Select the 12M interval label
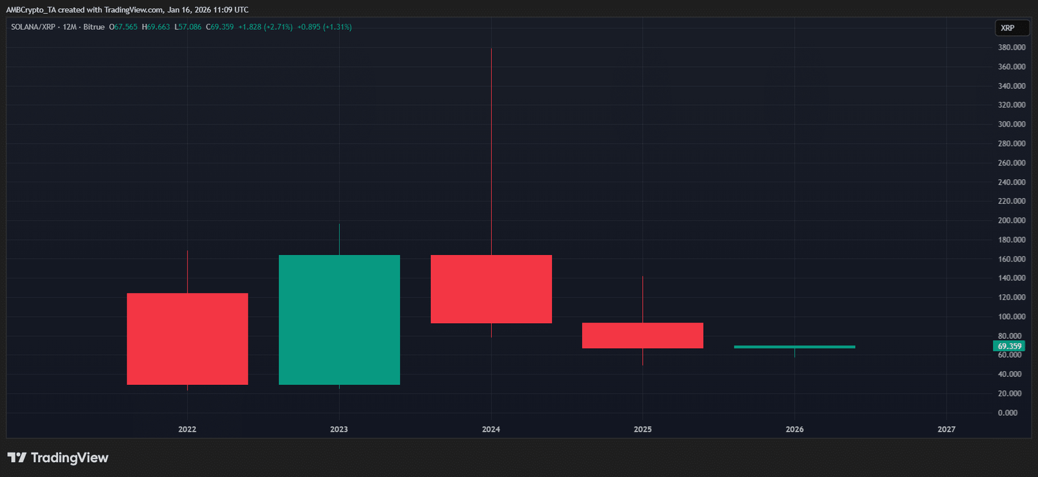 [x=69, y=27]
